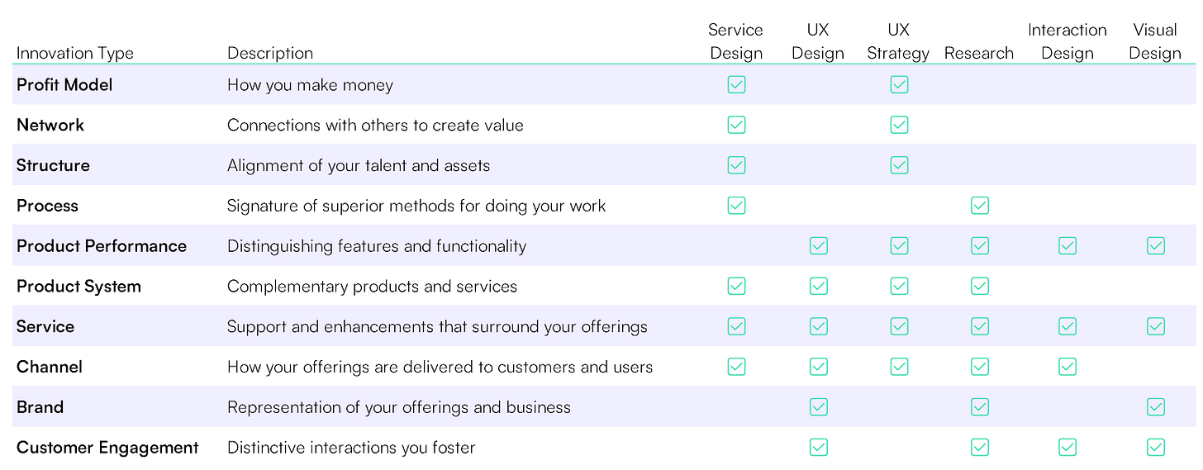Image resolution: width=1203 pixels, height=470 pixels.
Task: Toggle Channel row Research checkbox
Action: click(980, 366)
